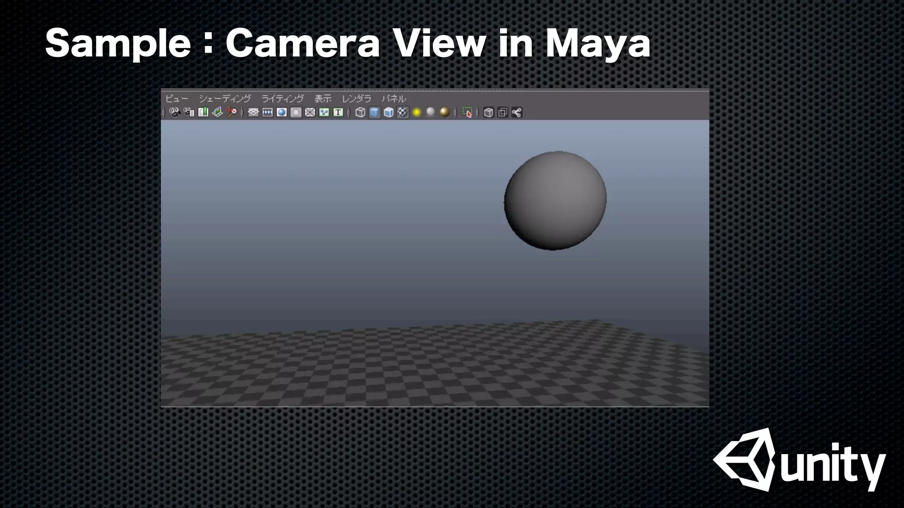Switch to Wireframe display icon
This screenshot has height=508, width=904.
[x=360, y=112]
